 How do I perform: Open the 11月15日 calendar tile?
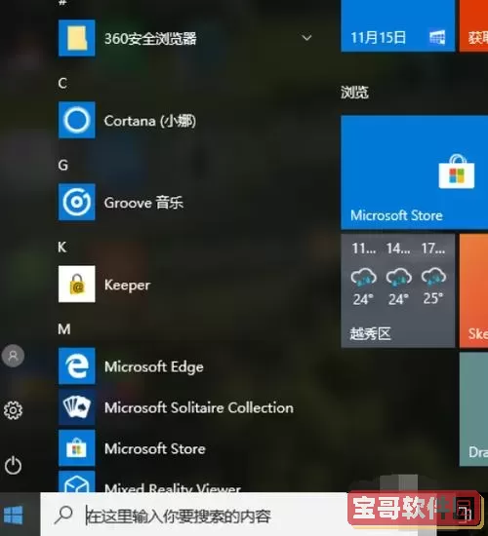(x=398, y=25)
